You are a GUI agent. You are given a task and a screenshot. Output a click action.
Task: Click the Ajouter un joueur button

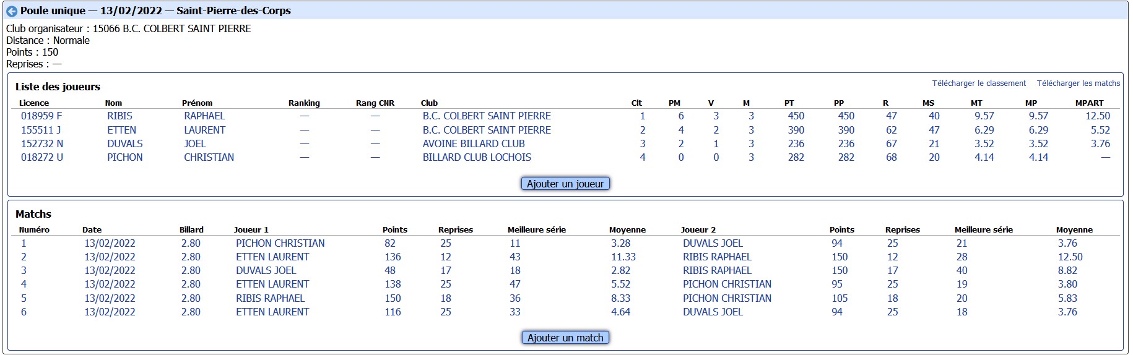(565, 184)
